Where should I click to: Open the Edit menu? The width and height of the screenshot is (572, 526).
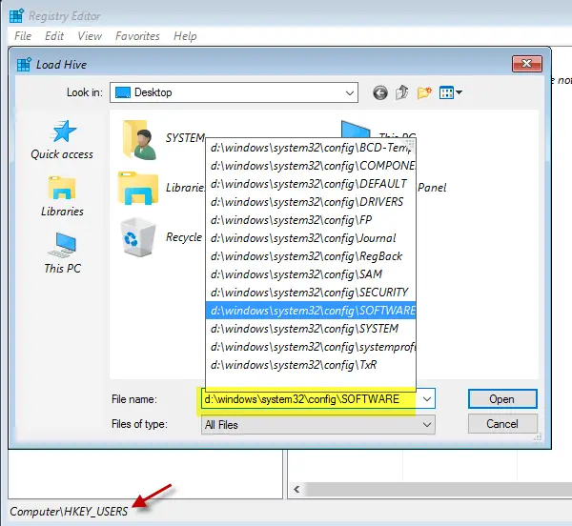point(54,36)
